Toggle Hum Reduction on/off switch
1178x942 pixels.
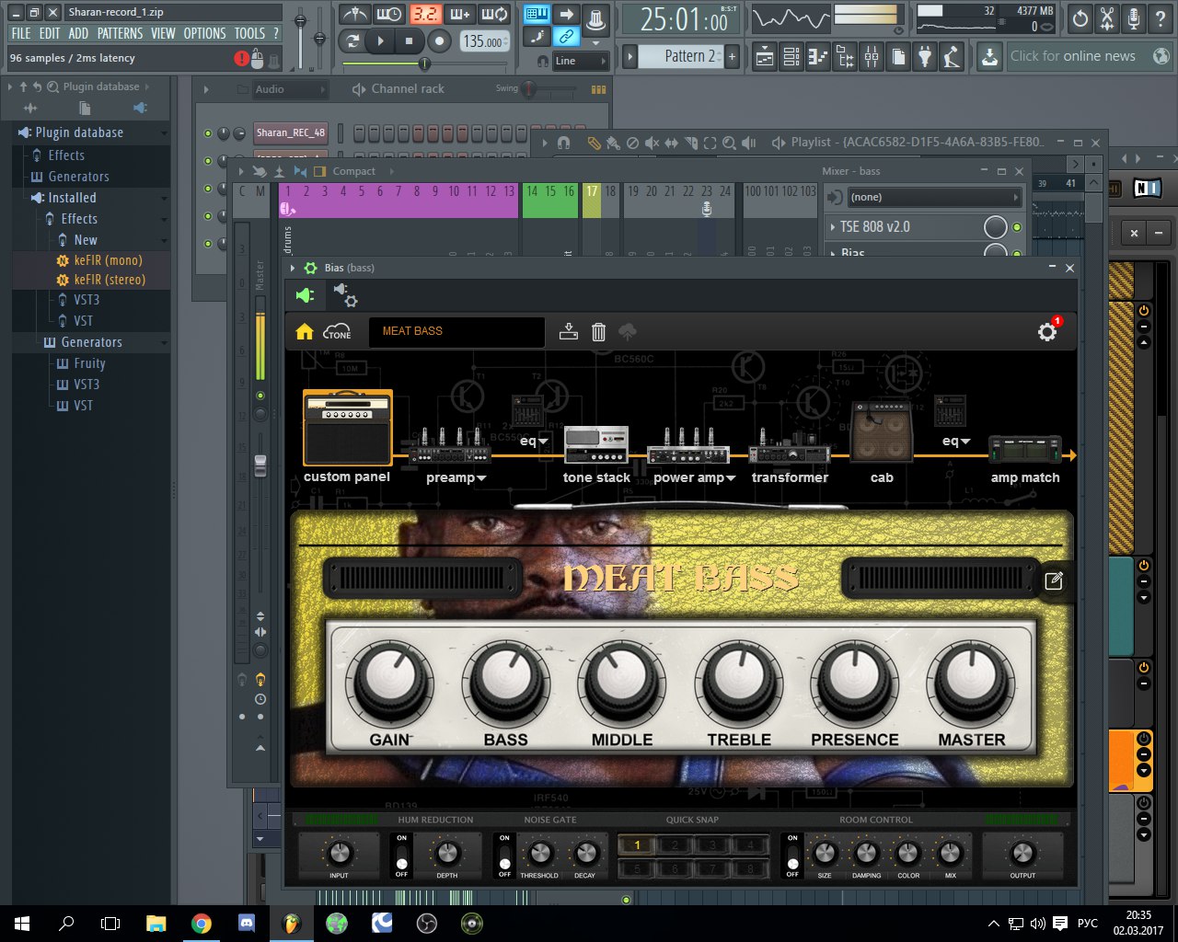pos(401,855)
